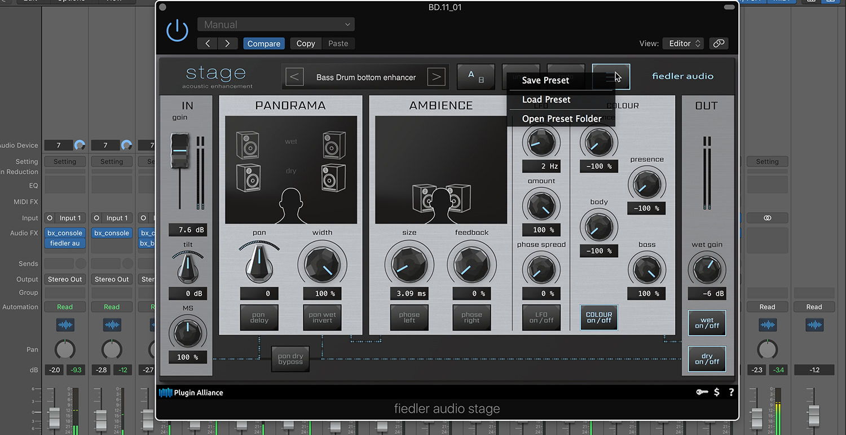Choose Load Preset menu entry
846x435 pixels.
[x=546, y=99]
